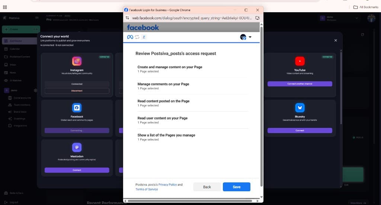381x205 pixels.
Task: Click the Instagram icon in Postsiva
Action: coord(77,61)
